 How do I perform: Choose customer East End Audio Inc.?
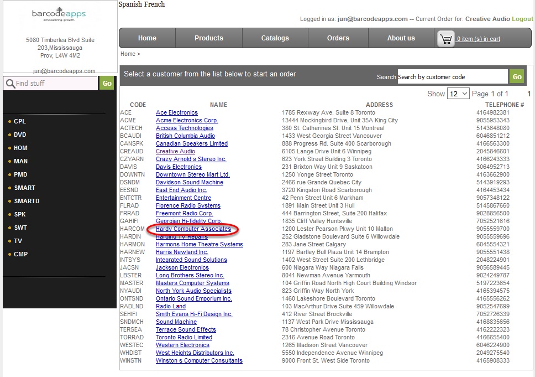(181, 190)
